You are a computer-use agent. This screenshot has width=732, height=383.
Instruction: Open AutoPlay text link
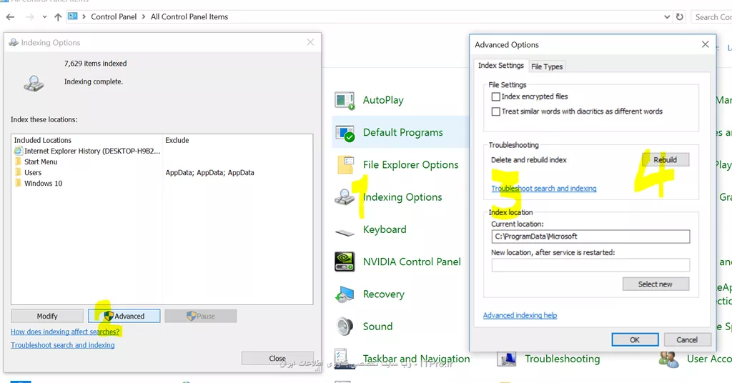tap(383, 100)
